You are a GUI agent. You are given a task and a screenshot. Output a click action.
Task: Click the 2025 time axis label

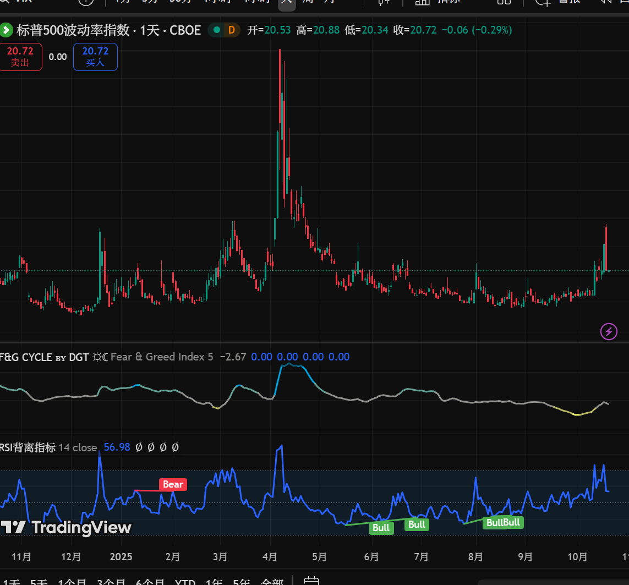tap(121, 557)
